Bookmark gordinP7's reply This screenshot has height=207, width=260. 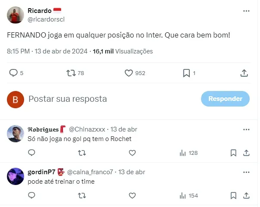click(233, 195)
